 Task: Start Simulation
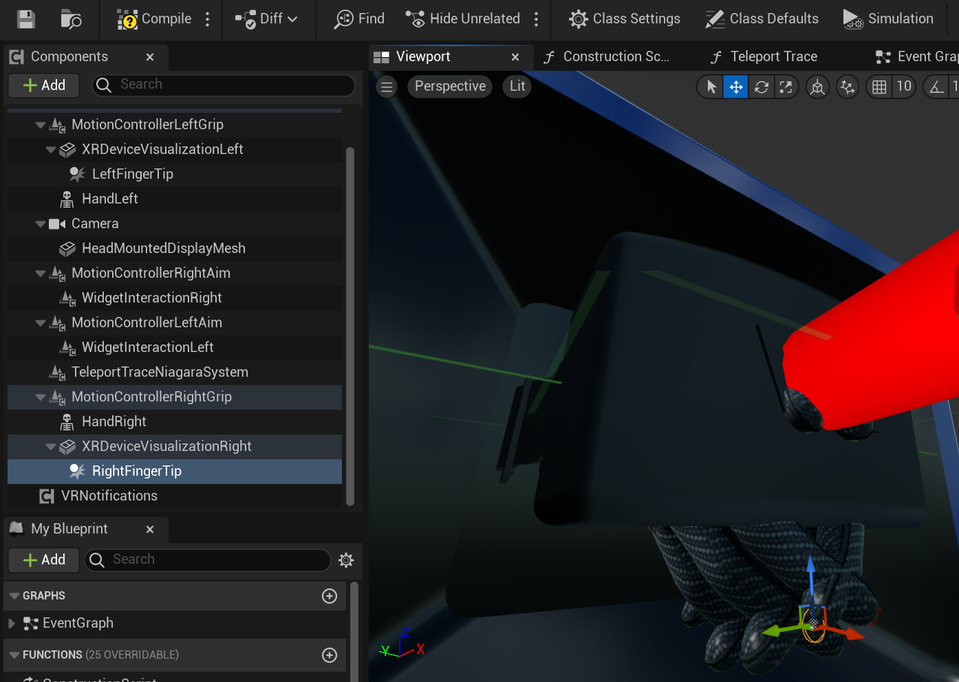(x=888, y=19)
